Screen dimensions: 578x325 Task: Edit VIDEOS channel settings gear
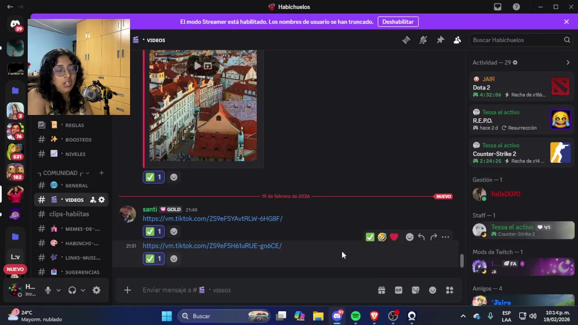(102, 200)
